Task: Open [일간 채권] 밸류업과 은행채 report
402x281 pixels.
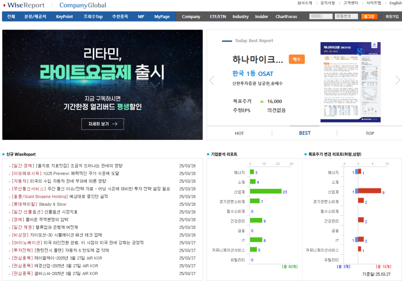Action: (45, 227)
